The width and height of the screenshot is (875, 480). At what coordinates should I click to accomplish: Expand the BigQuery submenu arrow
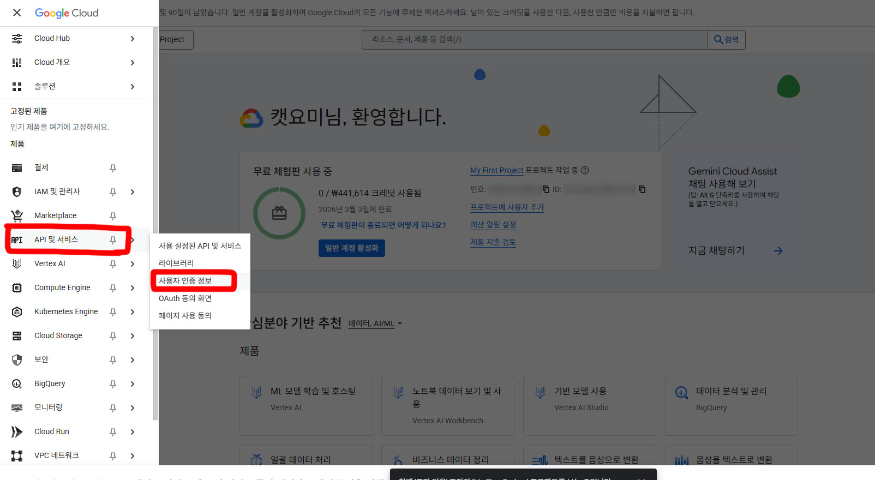tap(133, 384)
